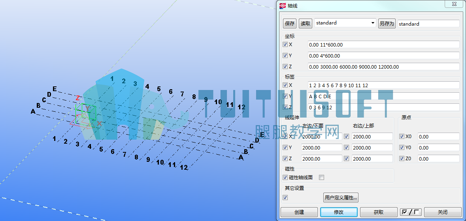Enable the unchecked box right of 磁性轴线面

coord(322,178)
